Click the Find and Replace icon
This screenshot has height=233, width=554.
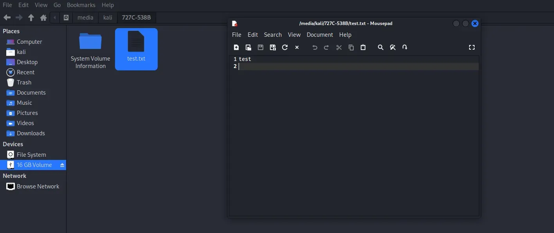point(393,47)
